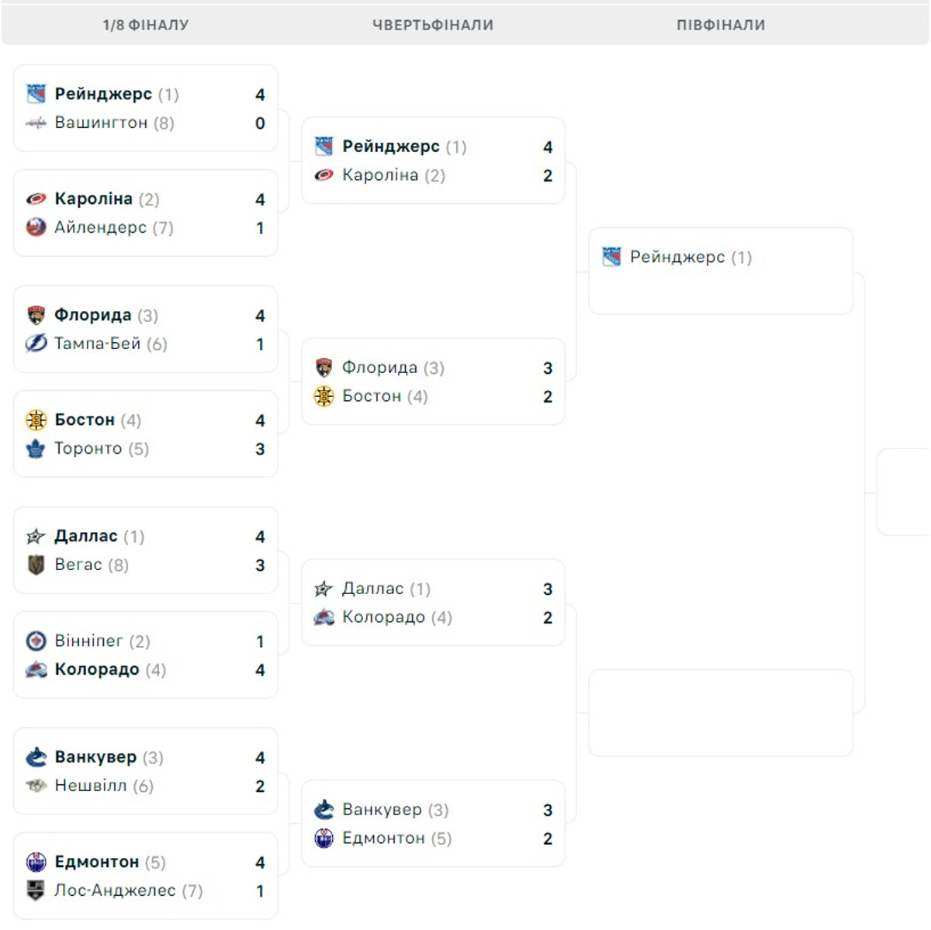The width and height of the screenshot is (931, 930).
Task: Click Рейнджерс (1) in the semifinal card
Action: click(690, 257)
